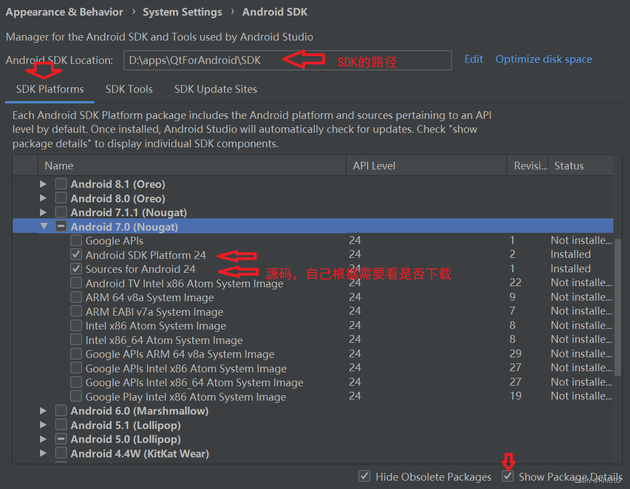Image resolution: width=630 pixels, height=489 pixels.
Task: Click Android SDK breadcrumb
Action: [275, 12]
